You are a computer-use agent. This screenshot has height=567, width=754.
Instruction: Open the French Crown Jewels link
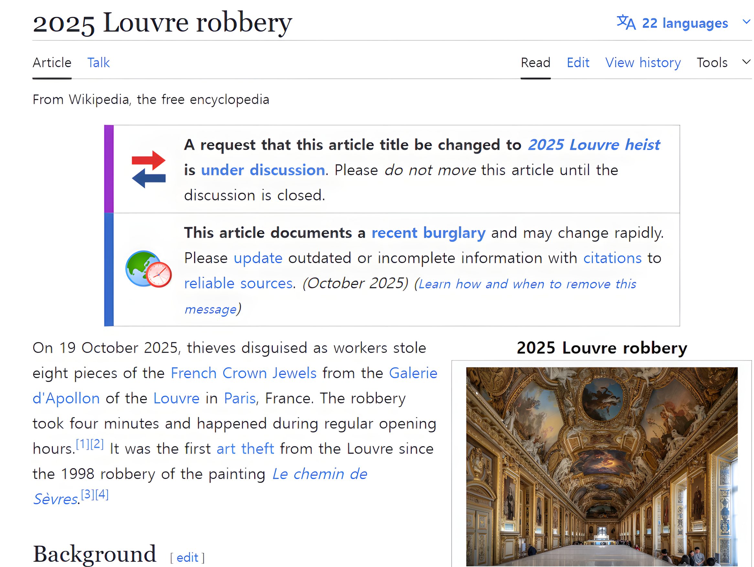tap(243, 373)
